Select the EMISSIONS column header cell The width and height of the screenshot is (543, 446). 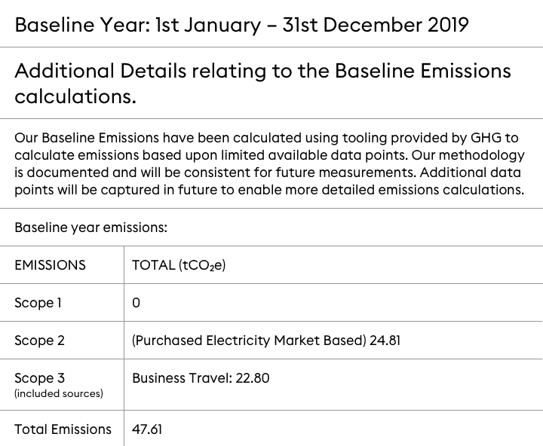pyautogui.click(x=50, y=264)
